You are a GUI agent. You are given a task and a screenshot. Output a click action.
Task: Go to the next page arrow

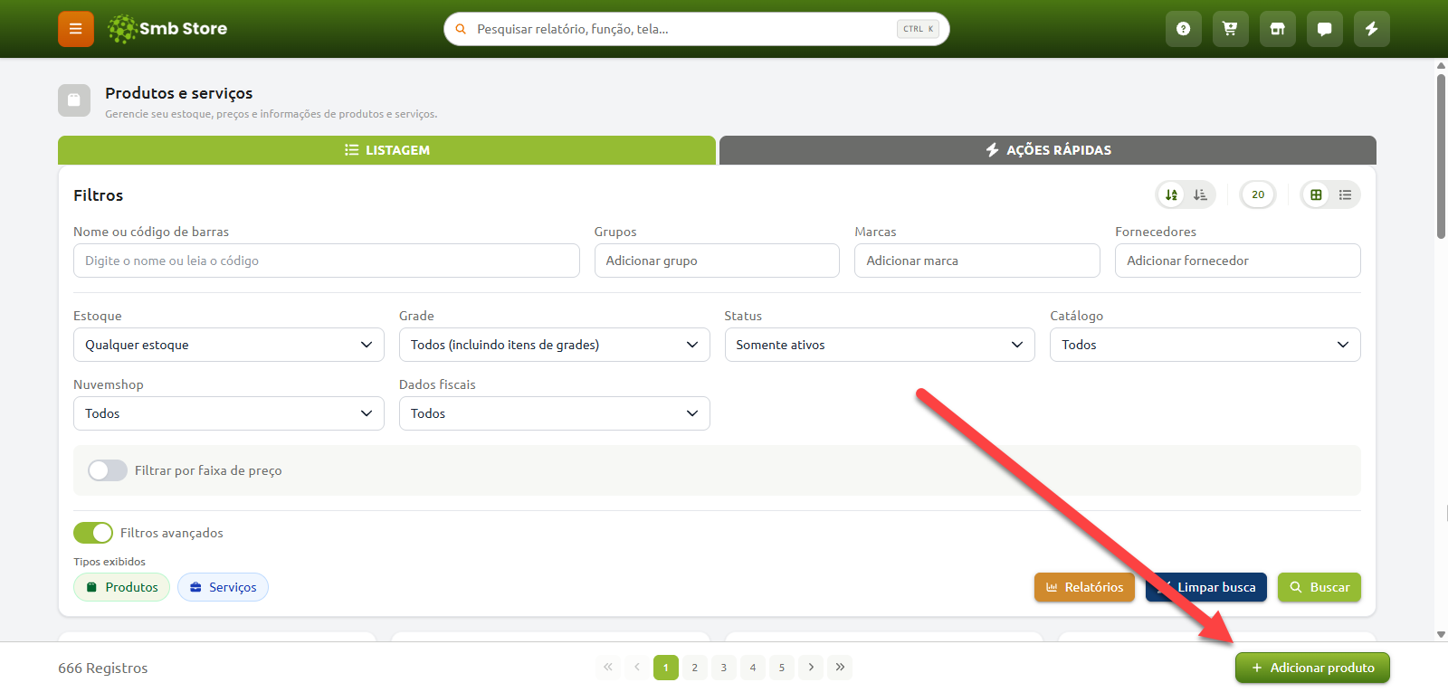click(811, 668)
